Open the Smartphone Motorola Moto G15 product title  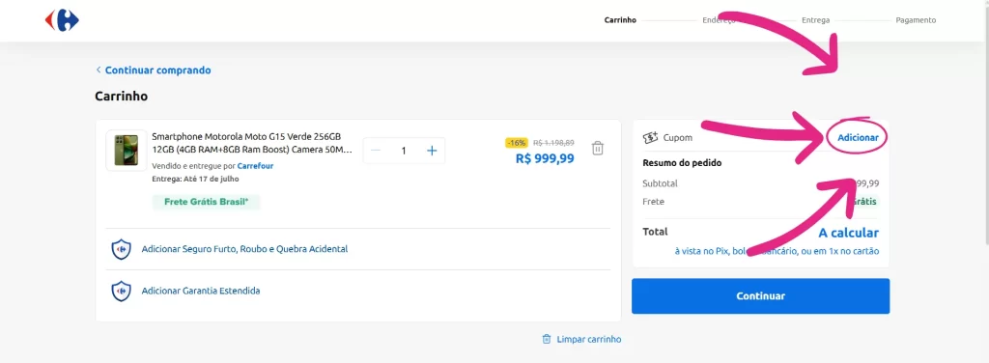252,143
